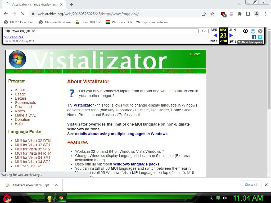
Task: Click the Vistalizator link in the paragraph
Action: [x=84, y=105]
